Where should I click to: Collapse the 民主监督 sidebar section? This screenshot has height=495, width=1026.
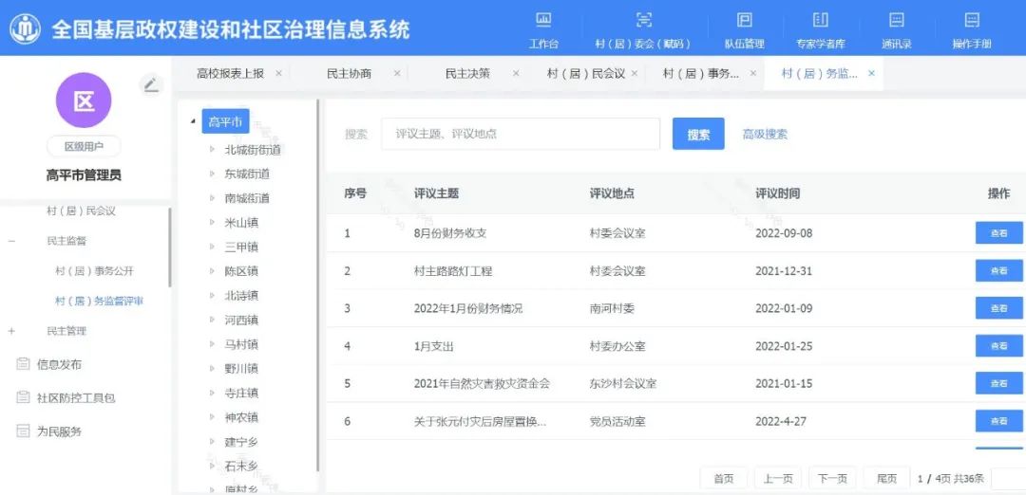(11, 241)
